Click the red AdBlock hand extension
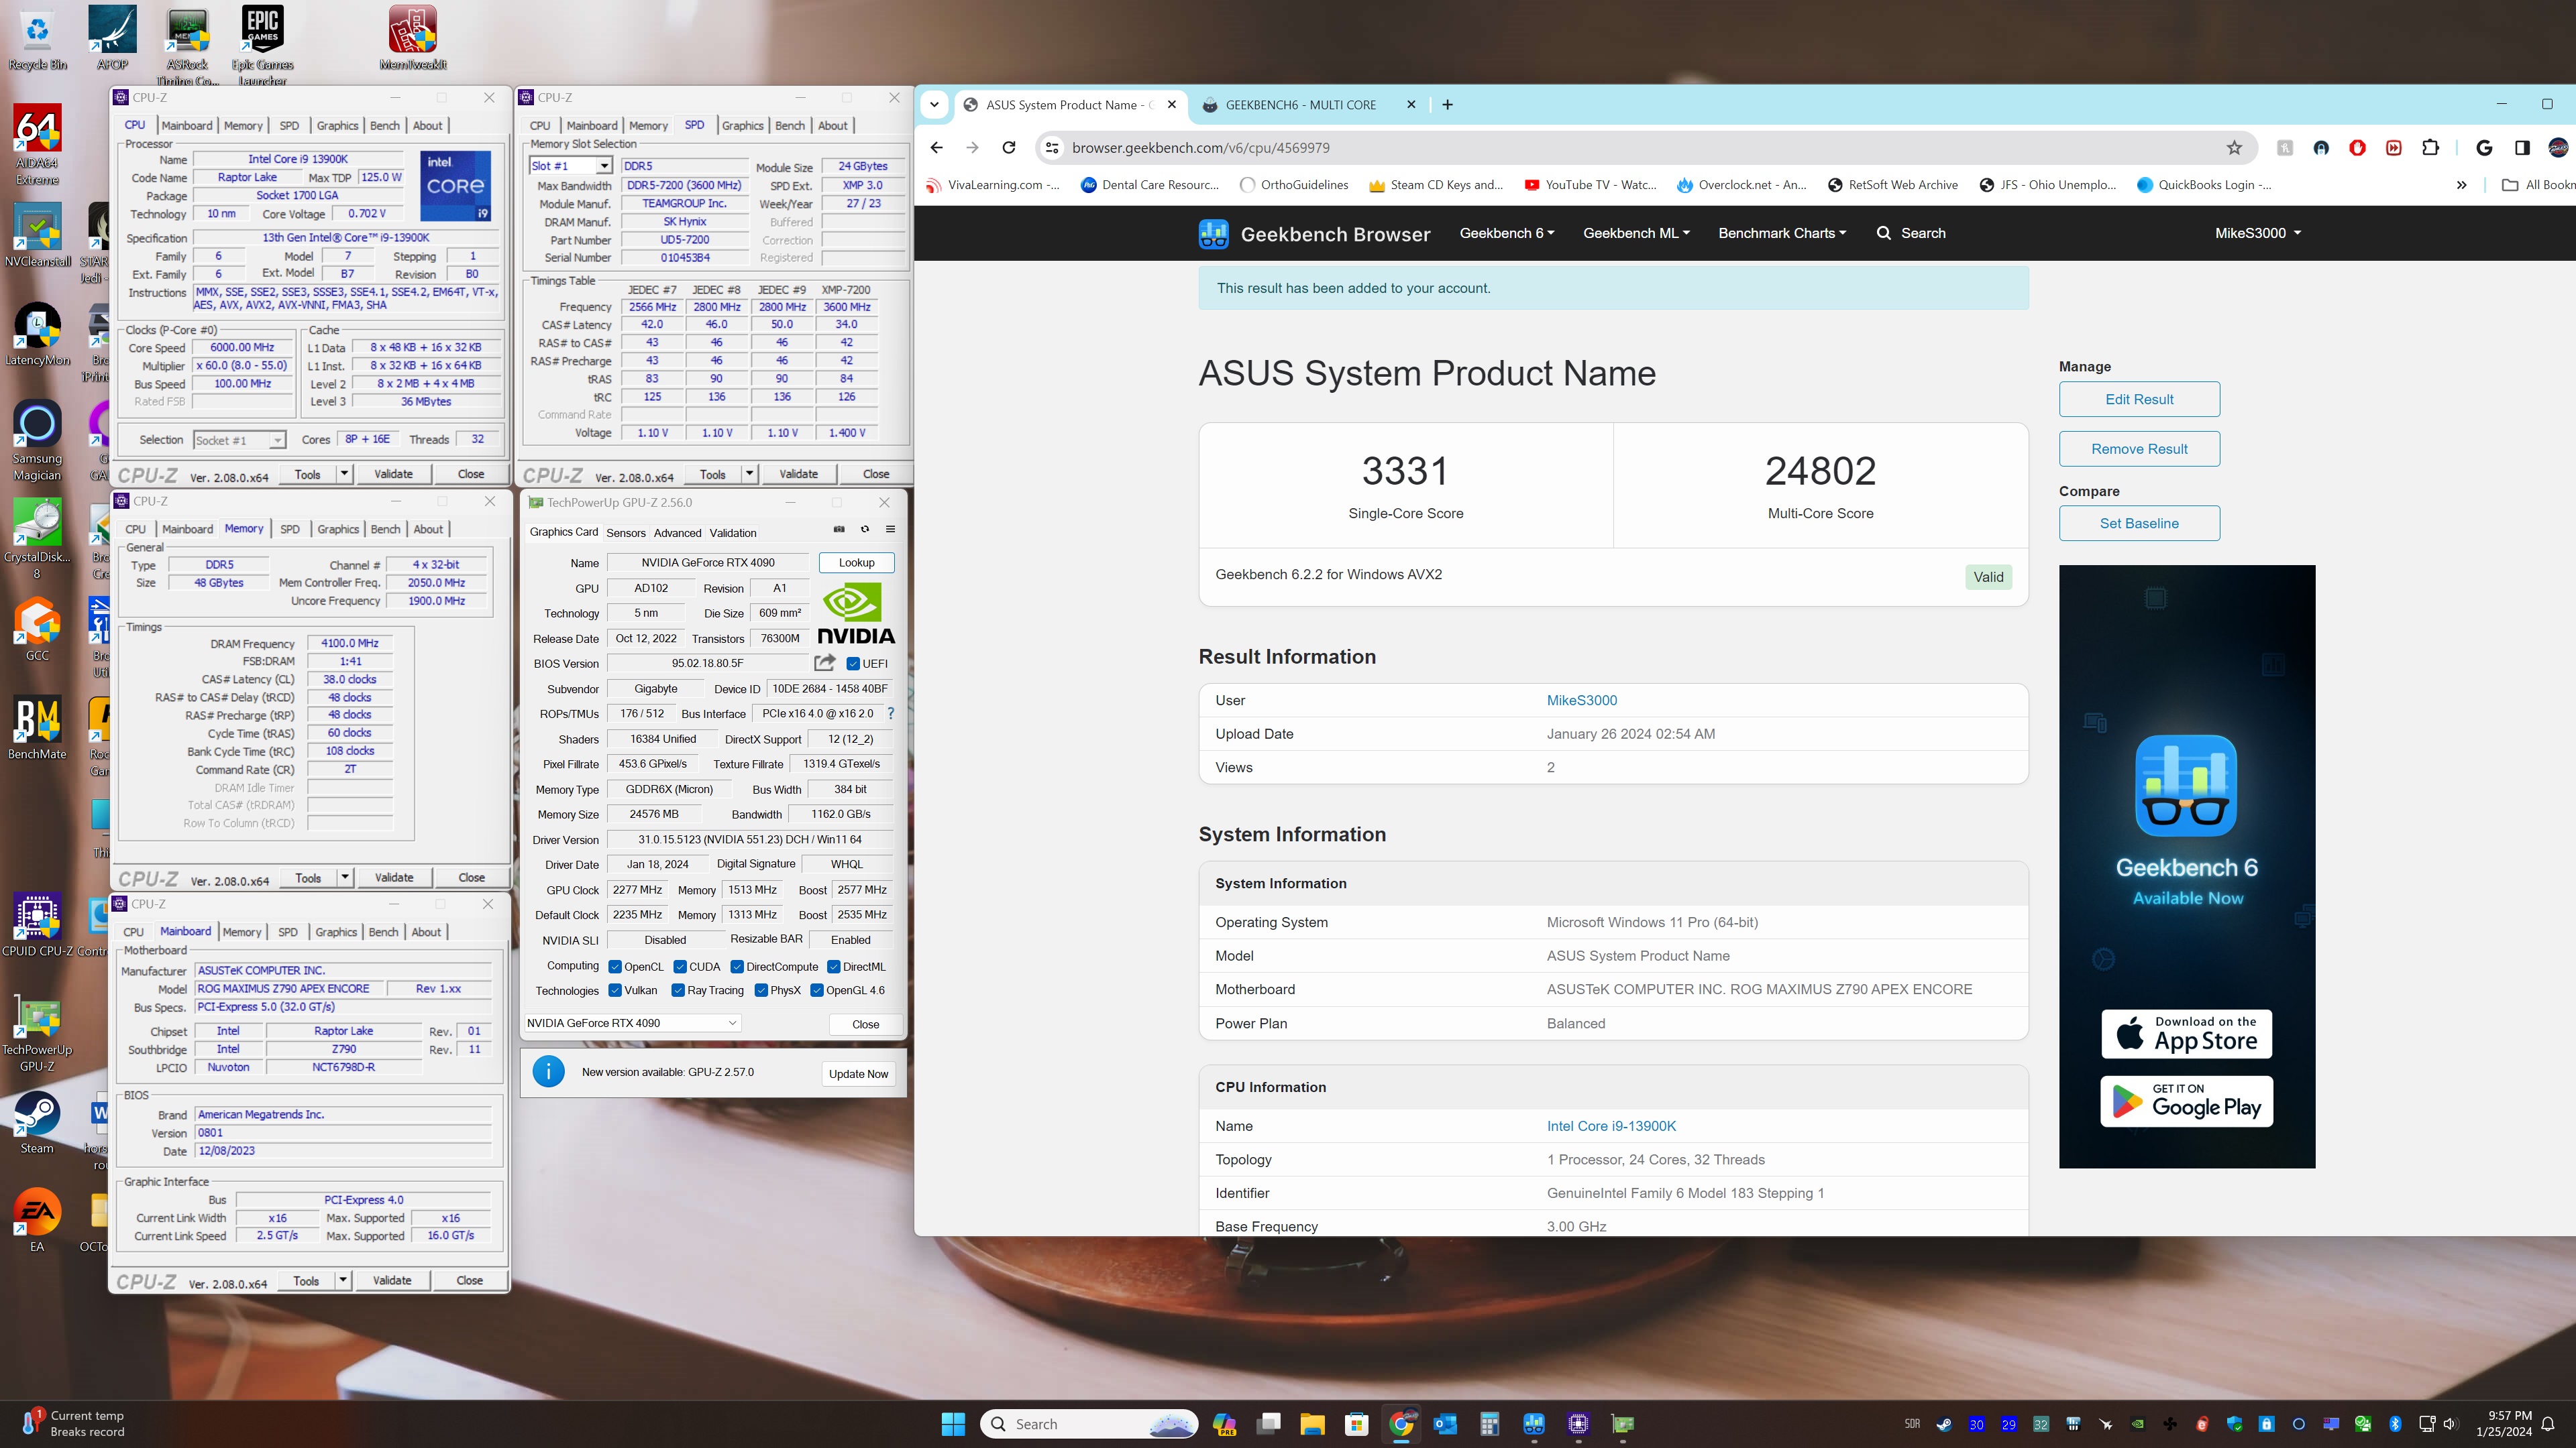The width and height of the screenshot is (2576, 1448). pyautogui.click(x=2357, y=148)
